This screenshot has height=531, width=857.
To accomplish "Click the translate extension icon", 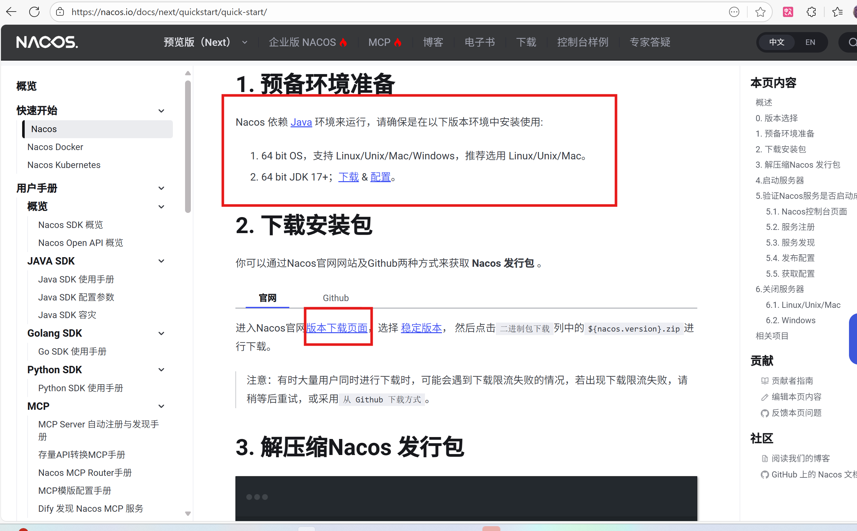I will pyautogui.click(x=788, y=12).
